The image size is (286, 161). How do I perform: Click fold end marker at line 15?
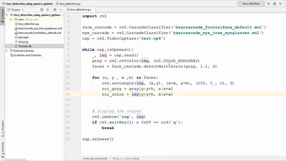tap(80, 94)
